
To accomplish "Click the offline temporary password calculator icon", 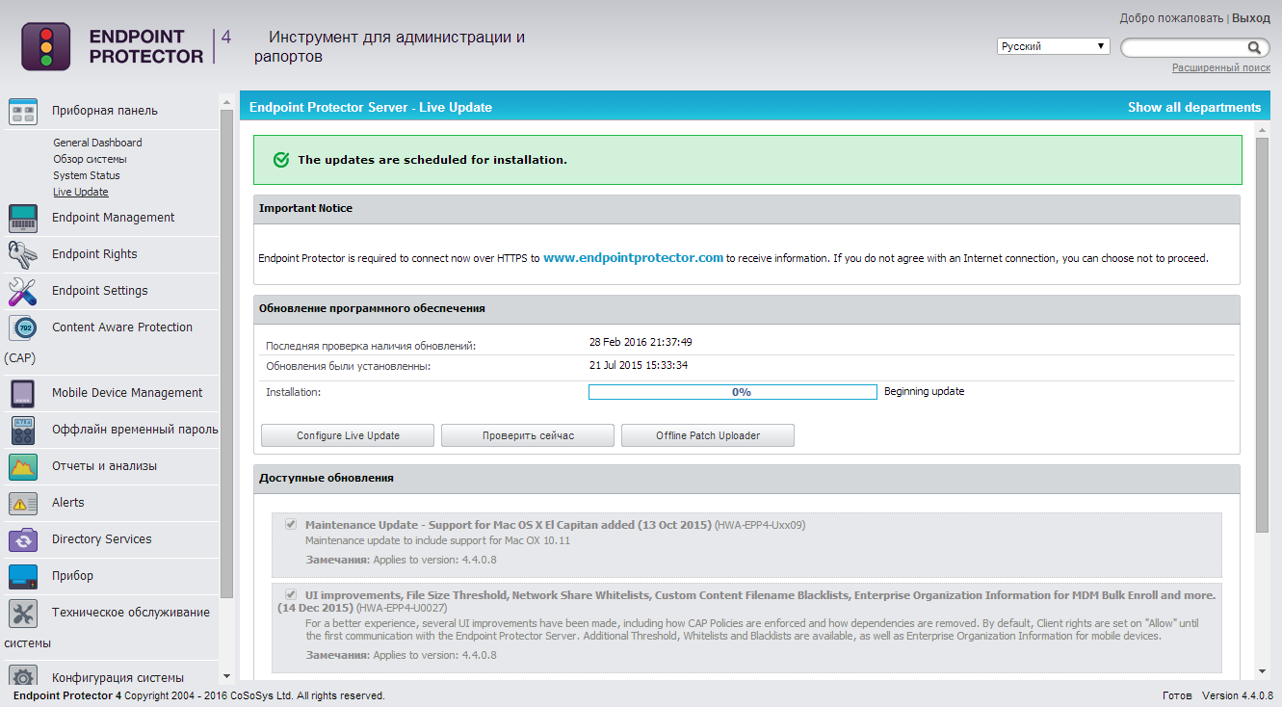I will tap(23, 431).
